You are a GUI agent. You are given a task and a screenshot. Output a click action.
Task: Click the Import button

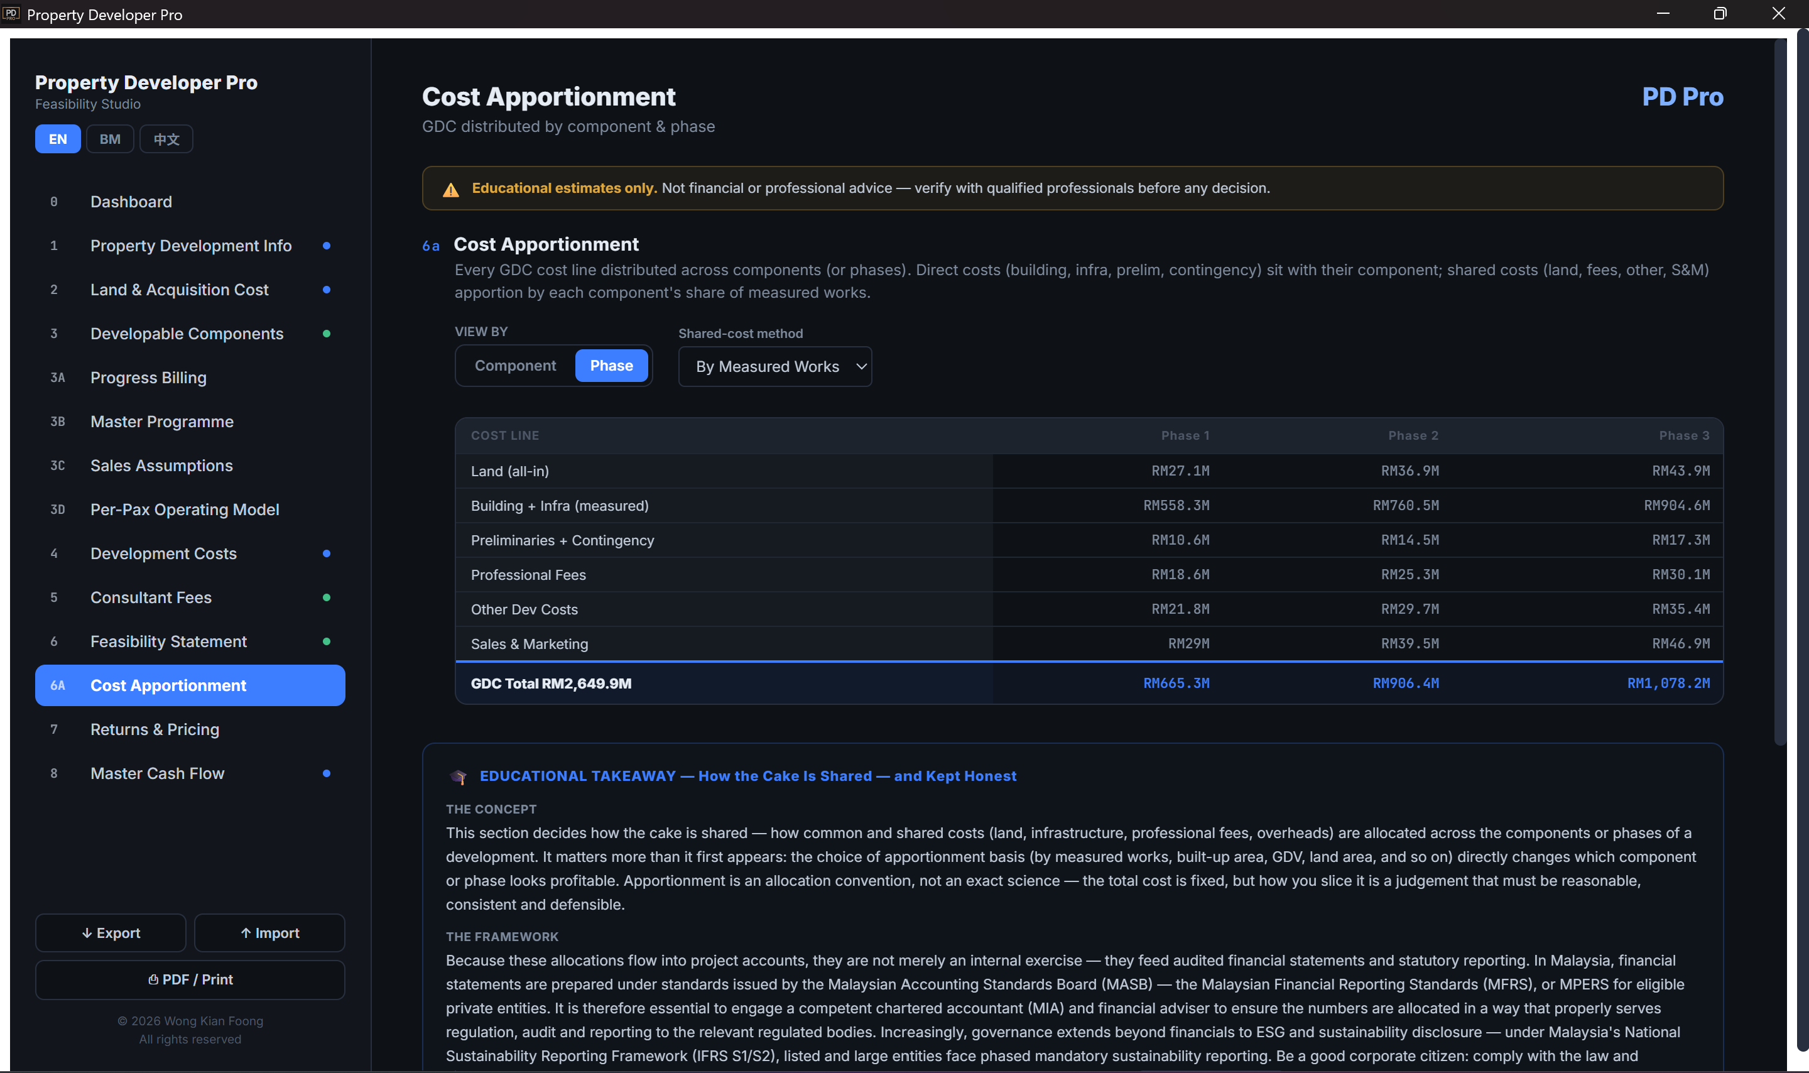pos(269,934)
